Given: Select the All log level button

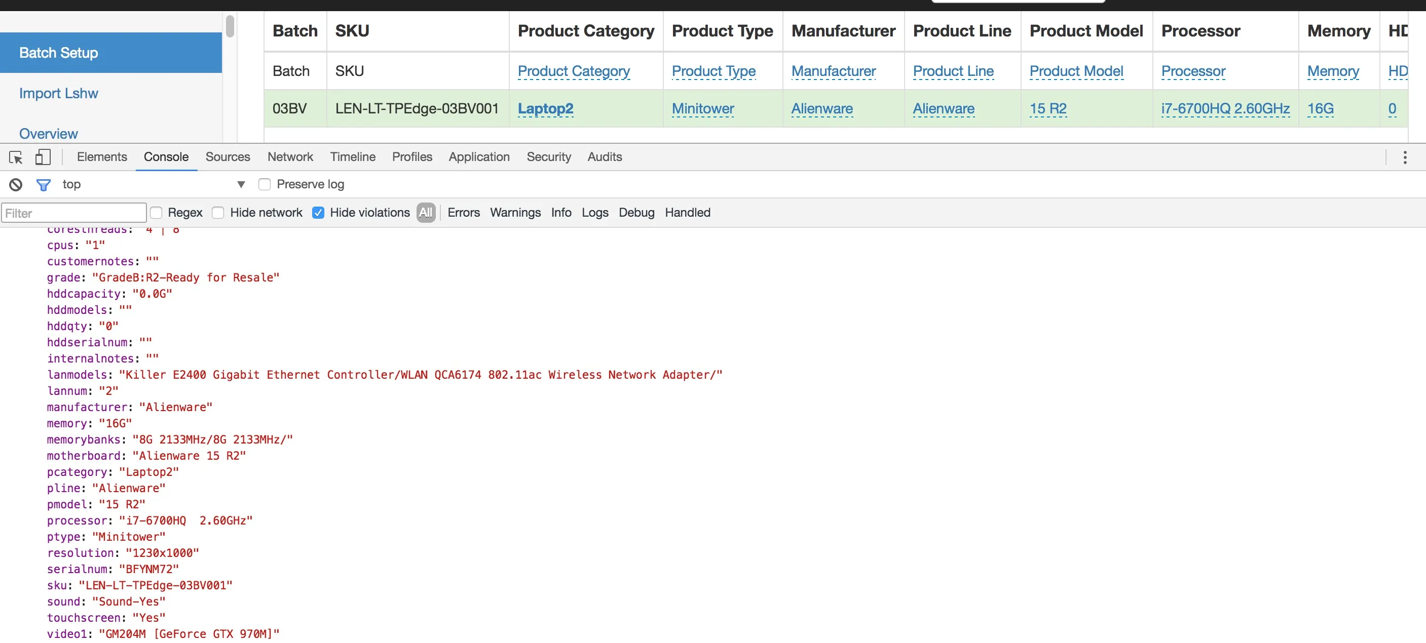Looking at the screenshot, I should click(426, 213).
